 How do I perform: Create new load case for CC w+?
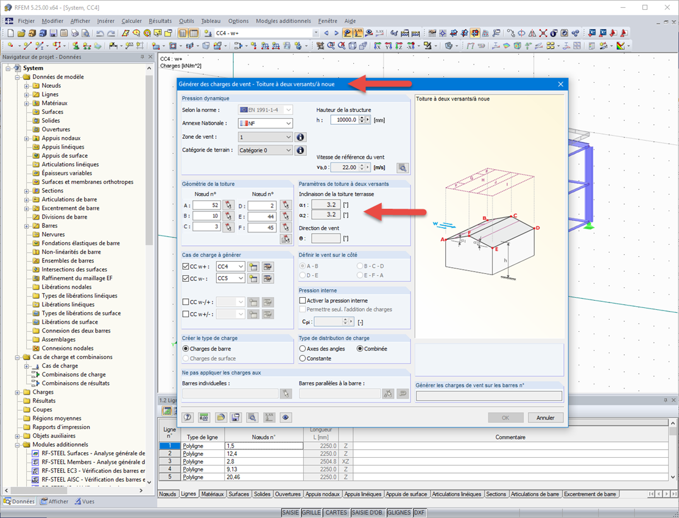click(253, 267)
